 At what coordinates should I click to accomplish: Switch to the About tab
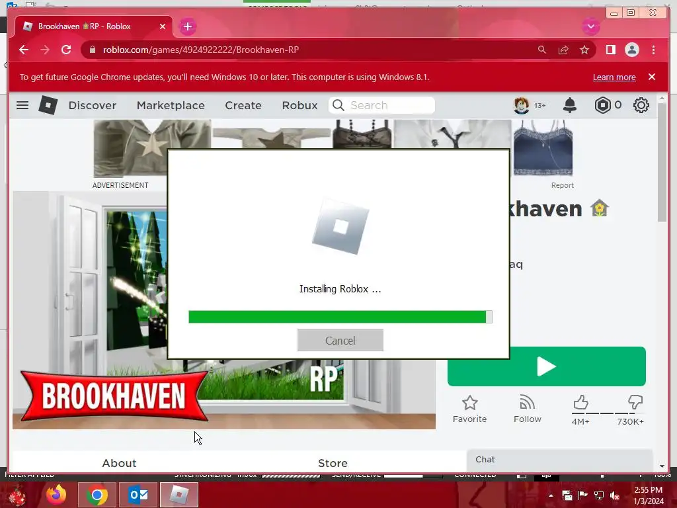point(119,463)
